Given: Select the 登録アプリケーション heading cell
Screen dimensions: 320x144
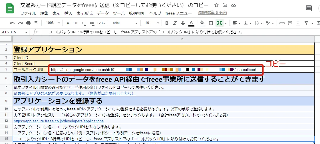Looking at the screenshot, I should [x=164, y=50].
